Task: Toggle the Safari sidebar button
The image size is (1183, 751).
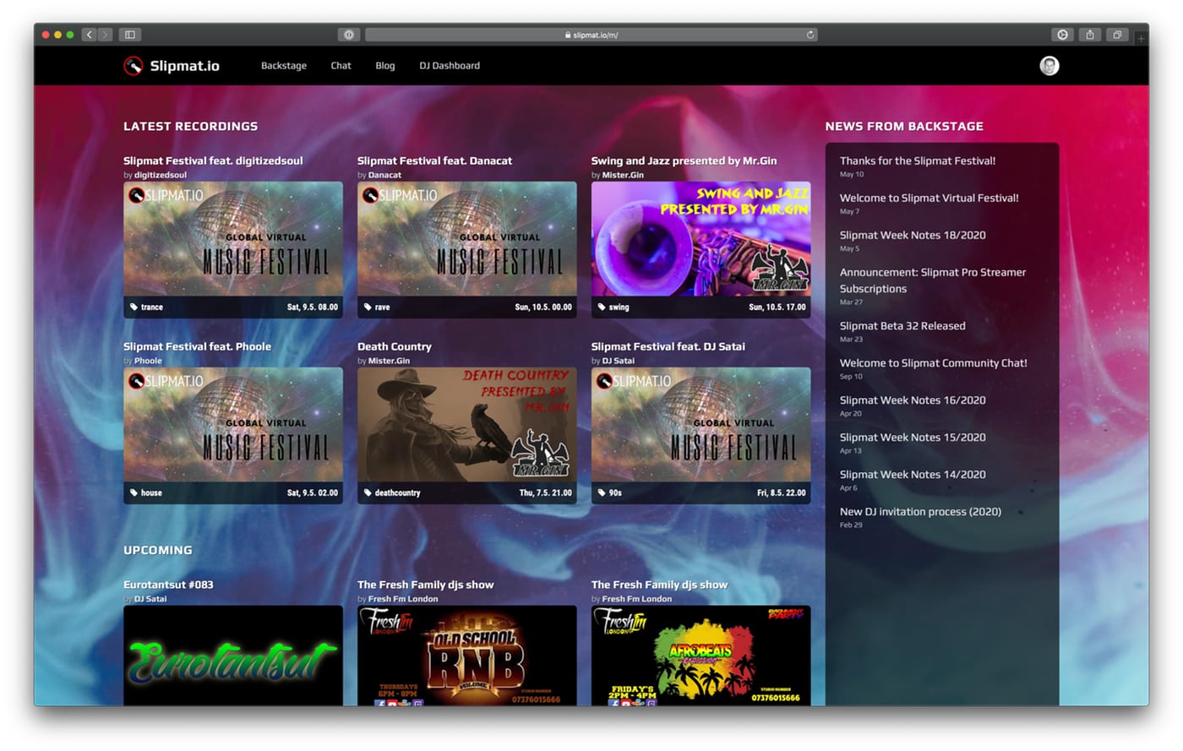Action: click(x=130, y=35)
